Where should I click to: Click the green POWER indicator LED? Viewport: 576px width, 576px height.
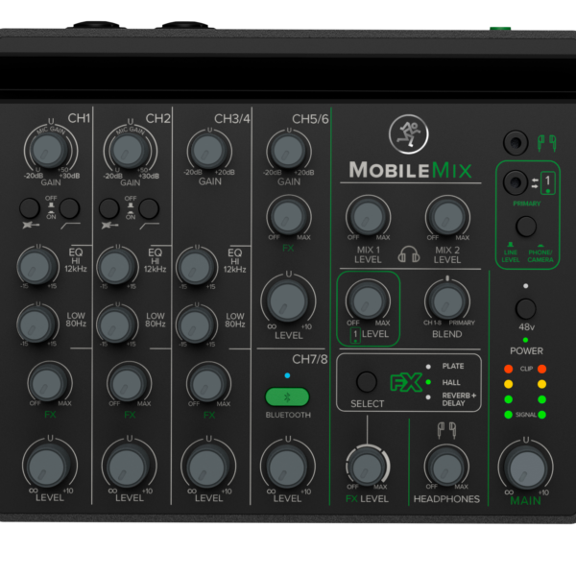[526, 340]
